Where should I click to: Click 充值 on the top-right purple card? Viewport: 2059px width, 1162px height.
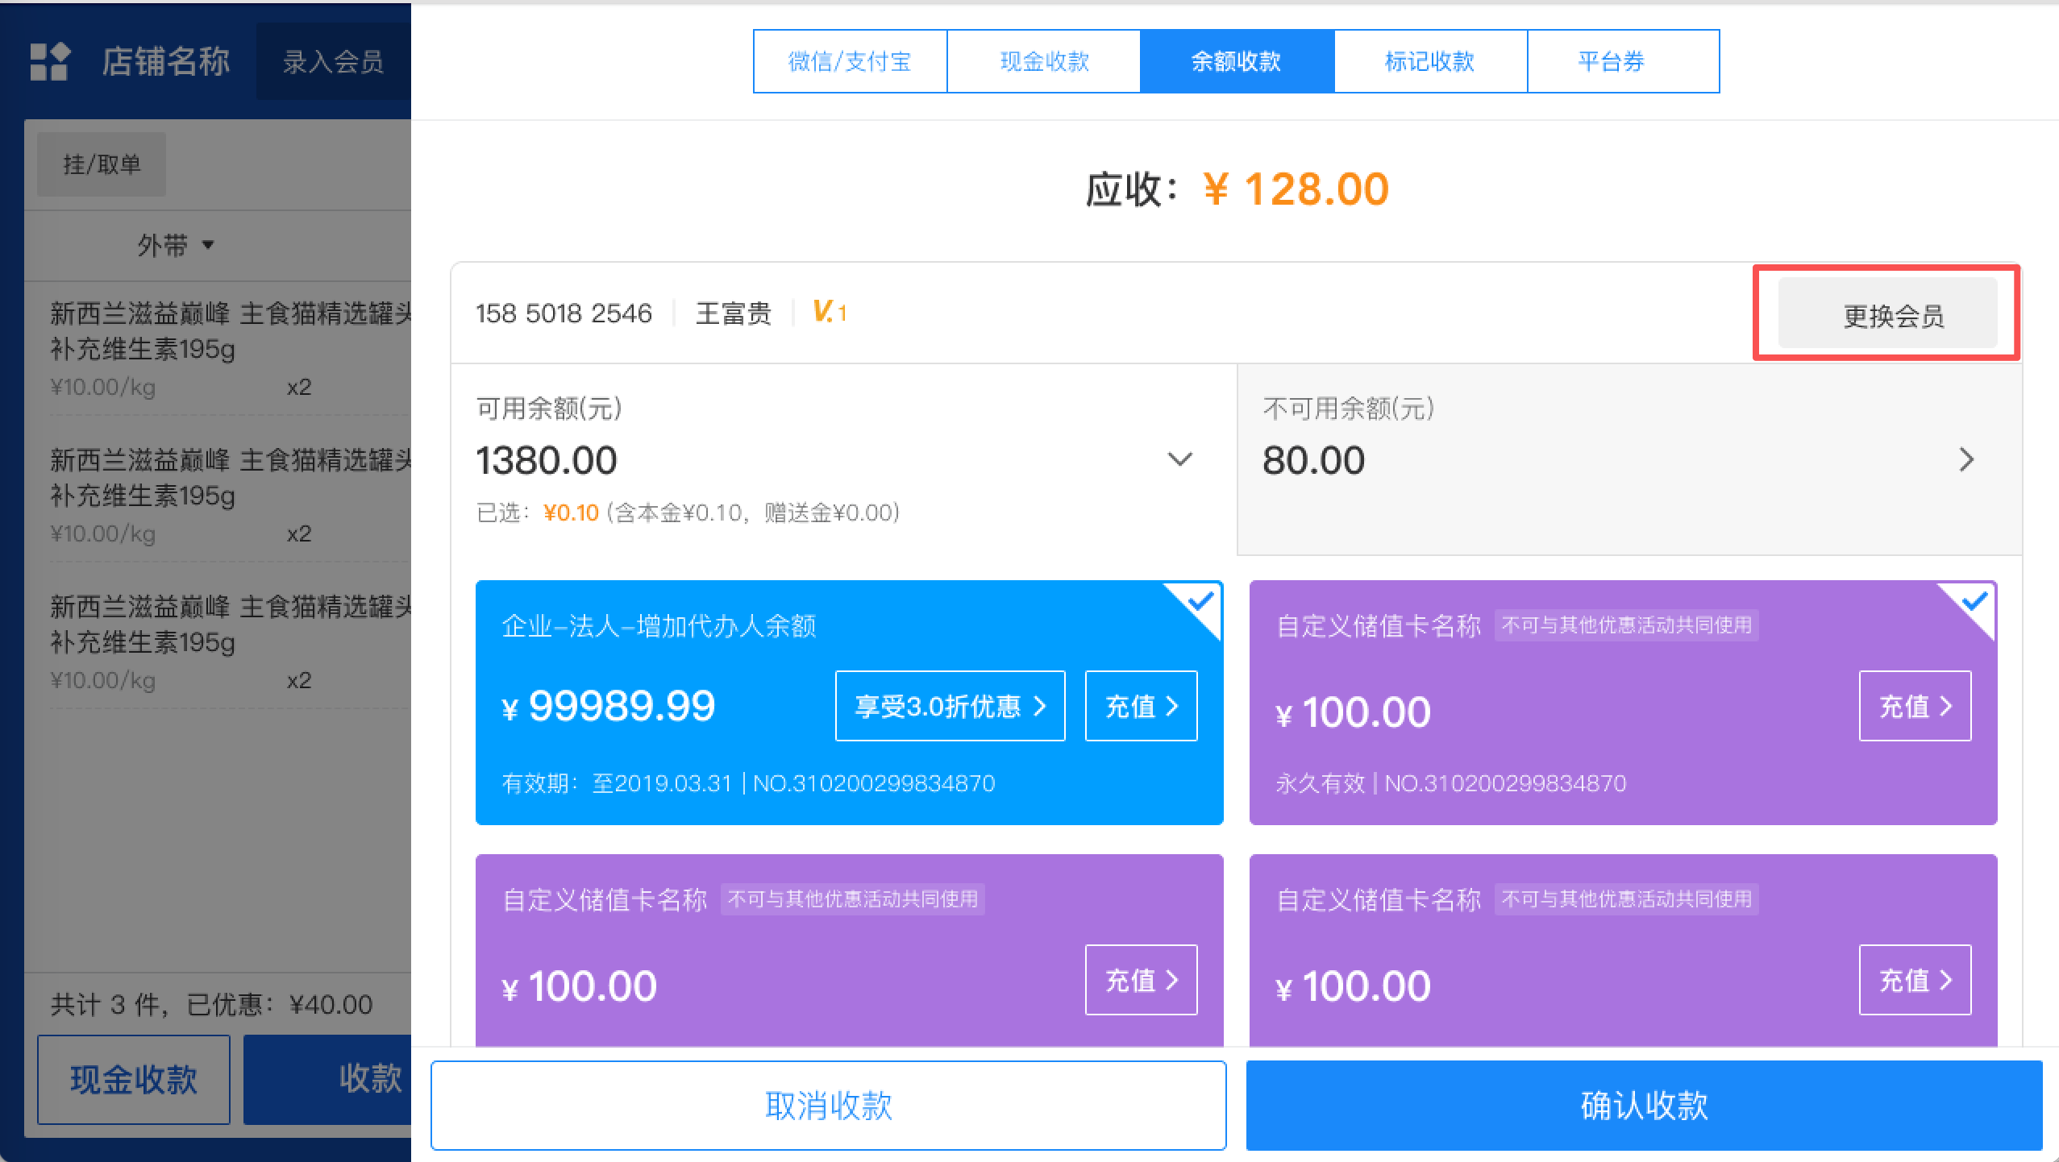(x=1914, y=706)
